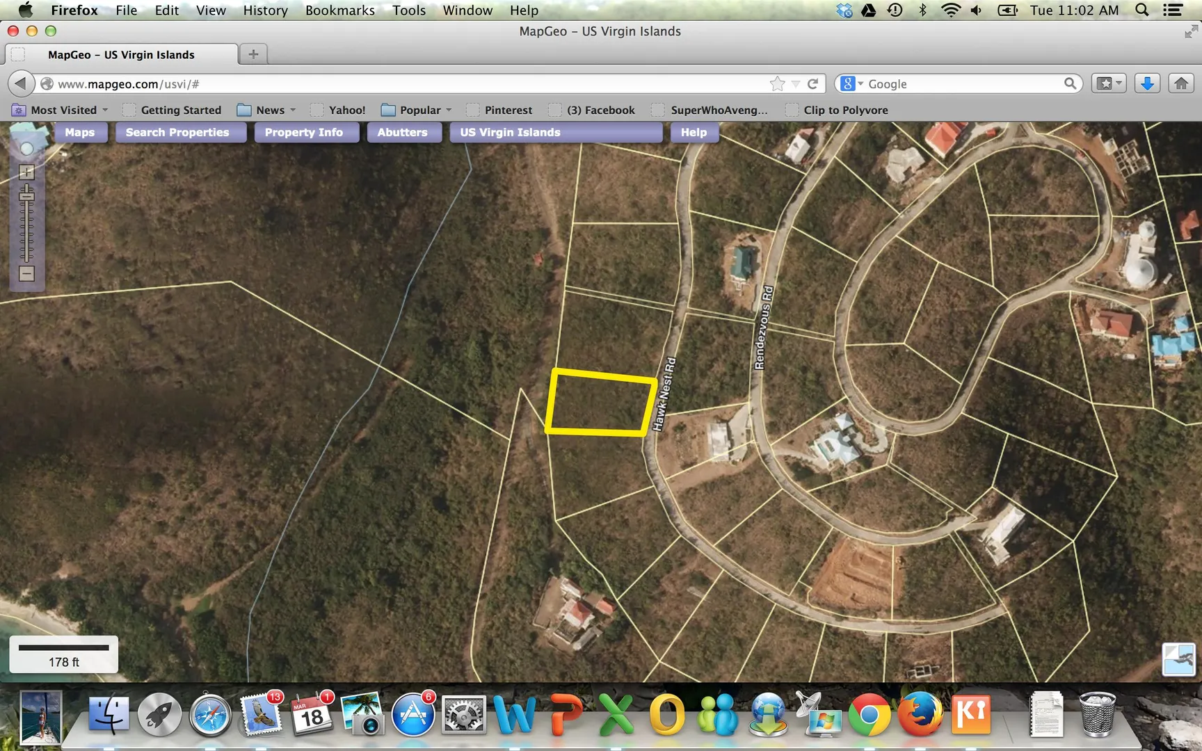Toggle the overview map icon at bottom right
This screenshot has height=751, width=1202.
click(1178, 659)
